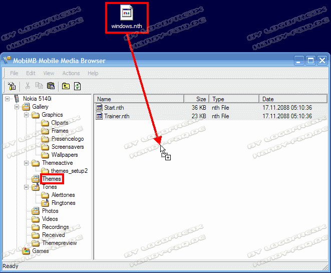Image resolution: width=331 pixels, height=273 pixels.
Task: Minimize the MobiMB window
Action: [299, 61]
